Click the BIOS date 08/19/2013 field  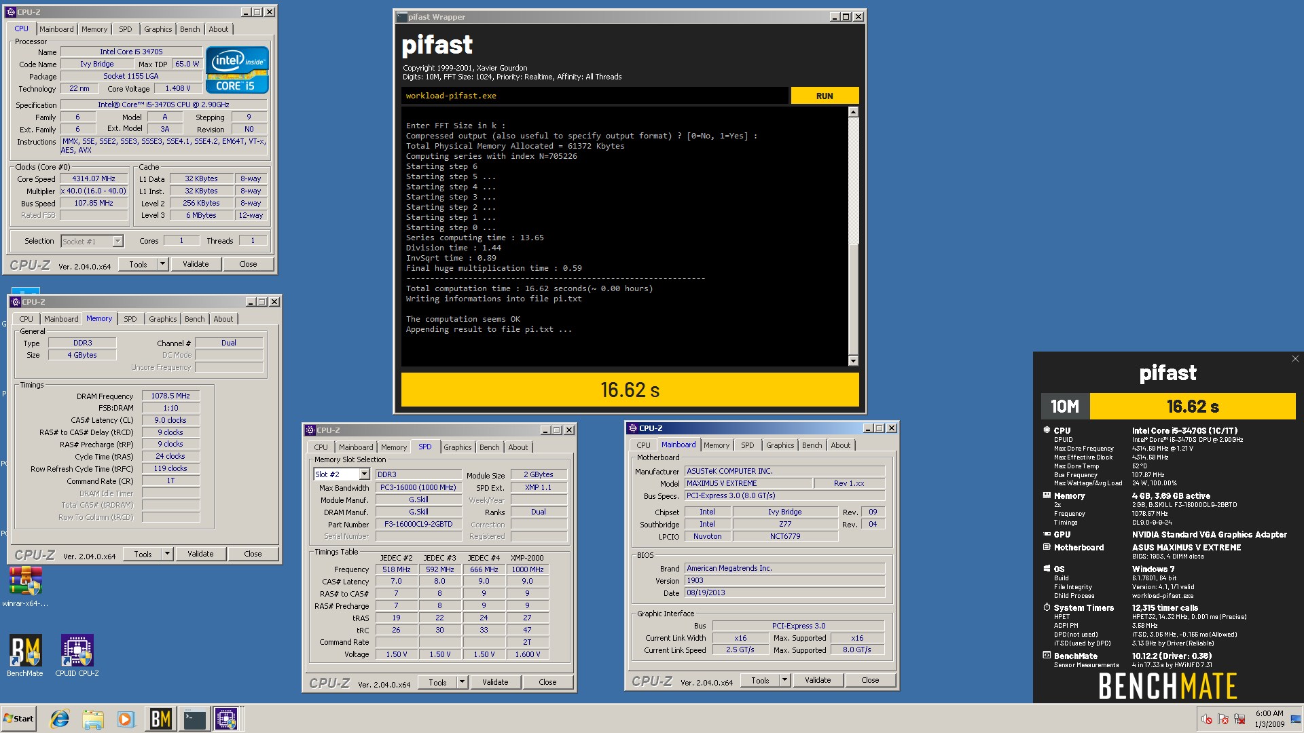[x=784, y=593]
